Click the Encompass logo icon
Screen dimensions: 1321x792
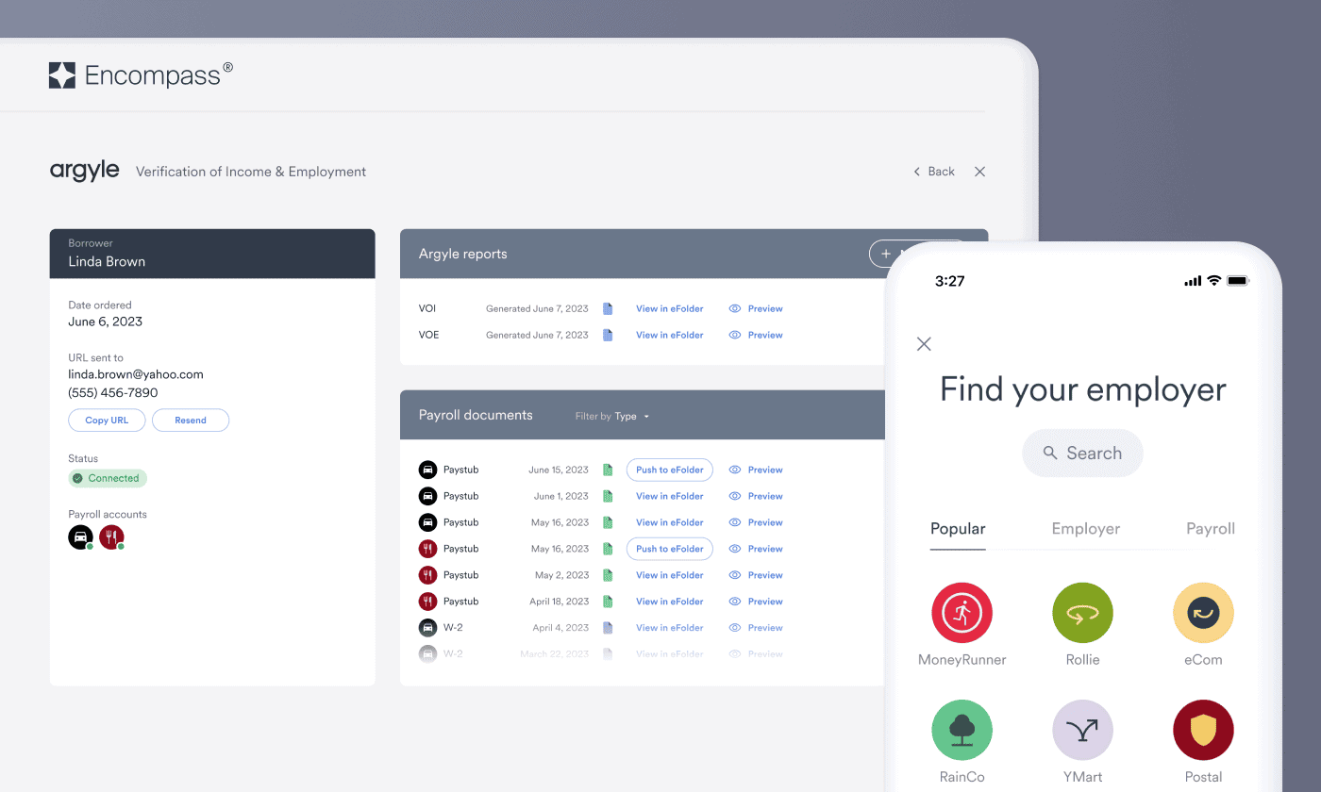[x=62, y=75]
